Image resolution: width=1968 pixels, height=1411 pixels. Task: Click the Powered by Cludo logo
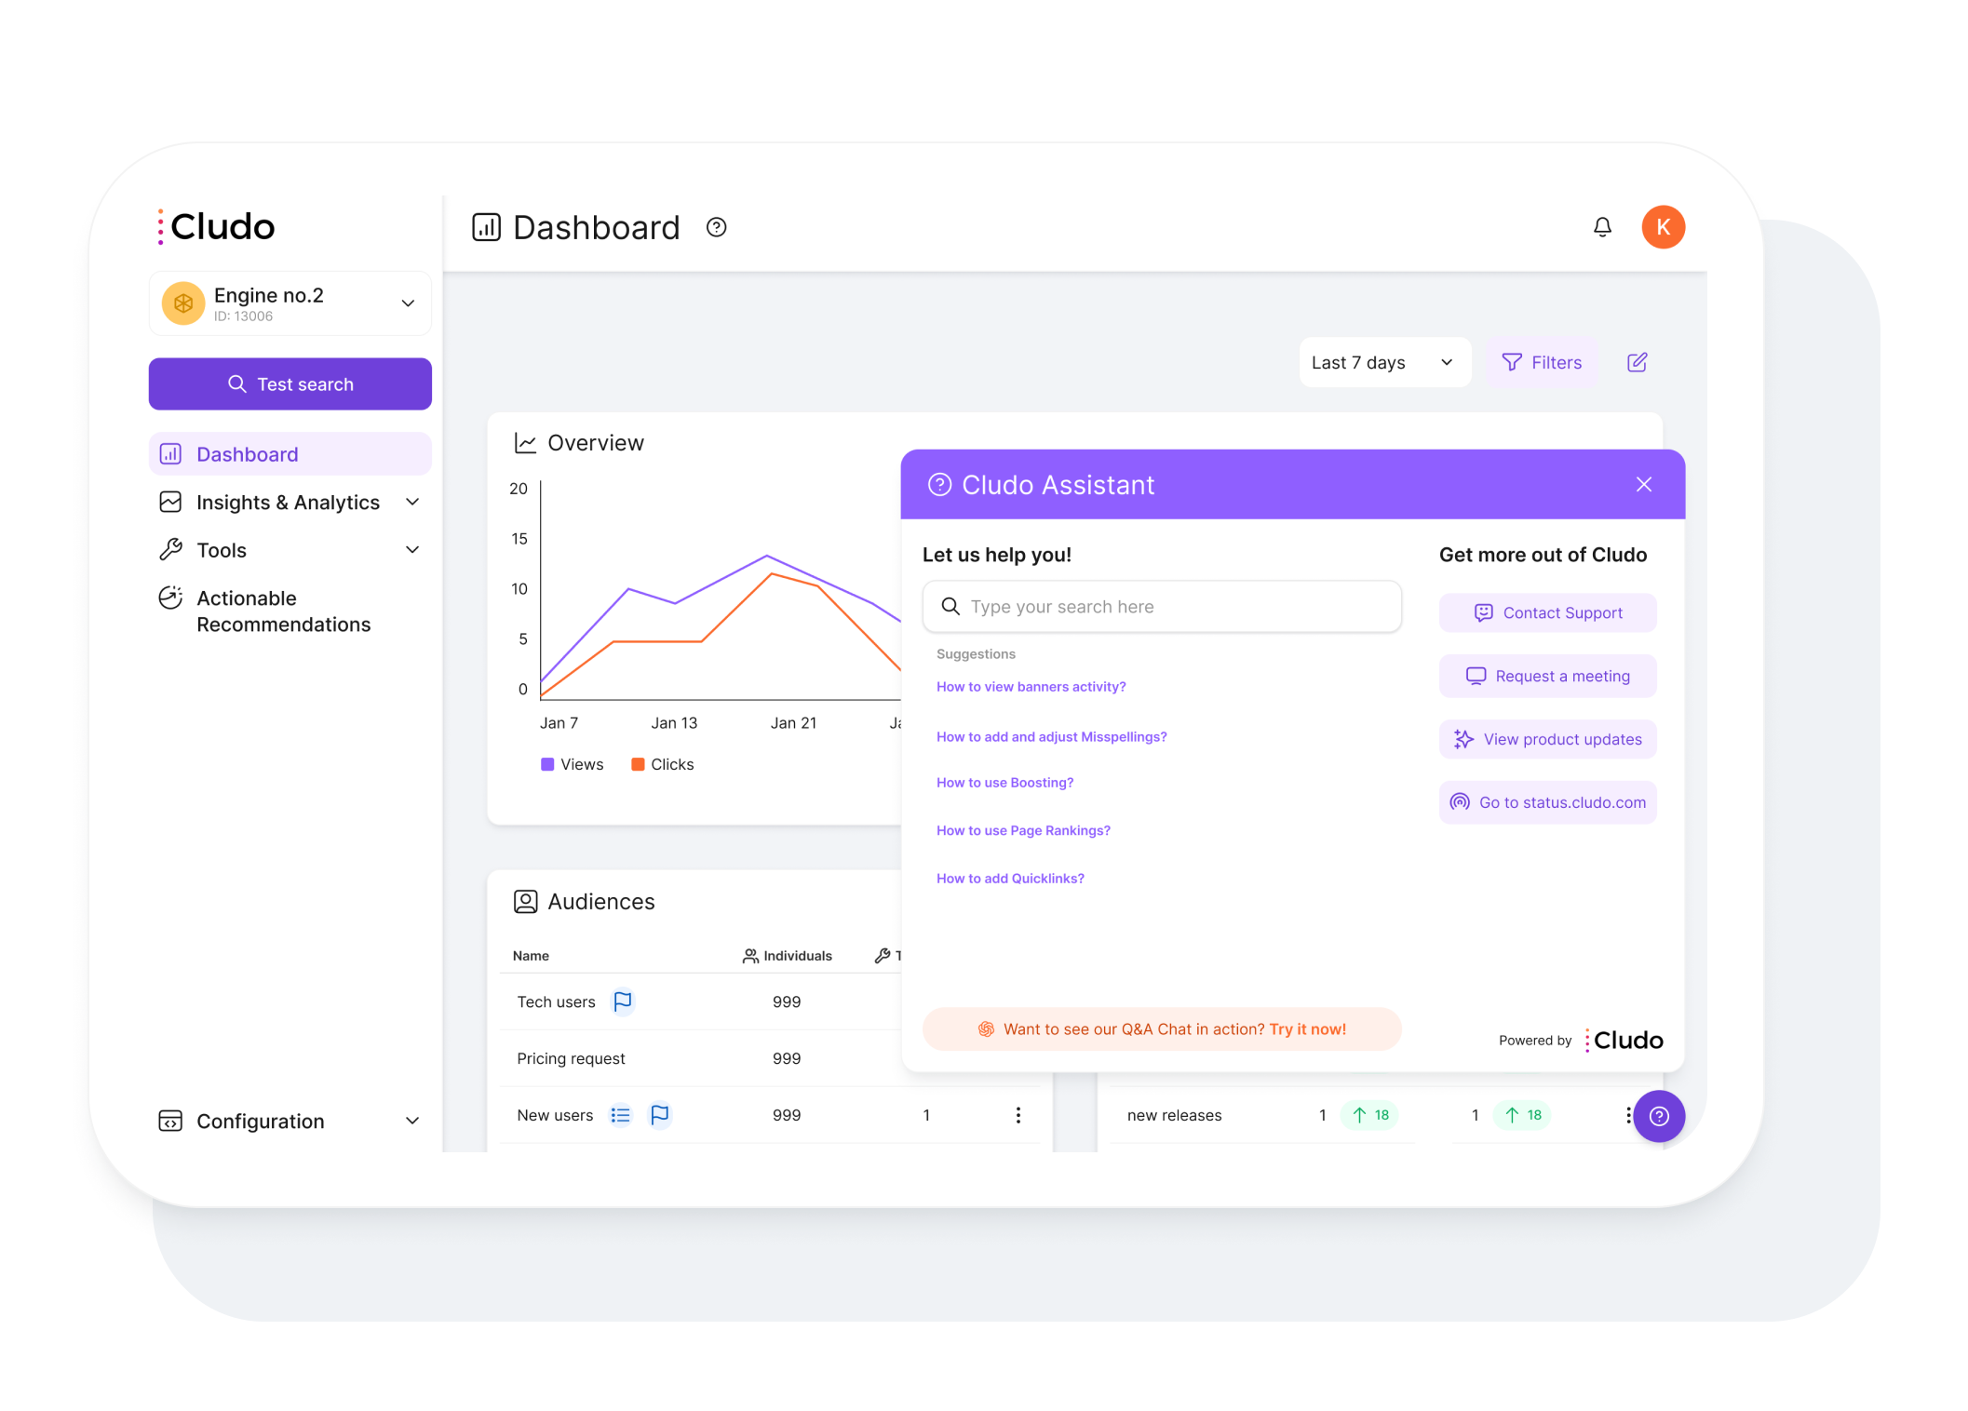tap(1624, 1041)
